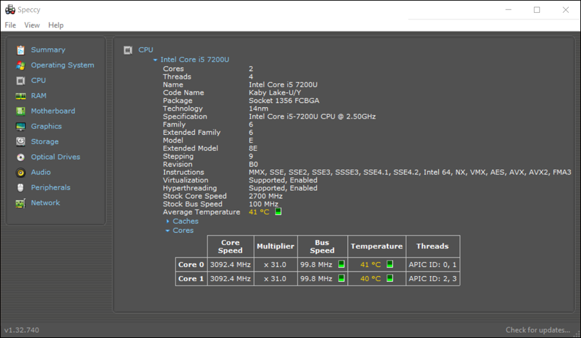Open the File menu

click(x=10, y=25)
